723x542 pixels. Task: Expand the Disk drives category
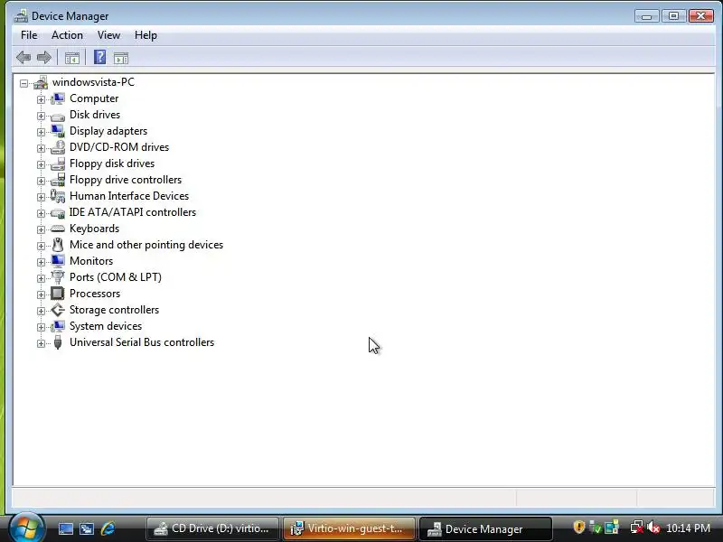(41, 116)
